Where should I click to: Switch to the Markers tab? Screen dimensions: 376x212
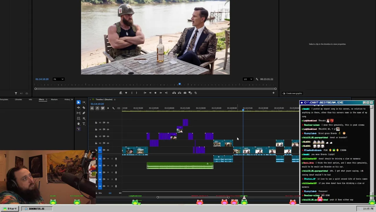point(54,100)
